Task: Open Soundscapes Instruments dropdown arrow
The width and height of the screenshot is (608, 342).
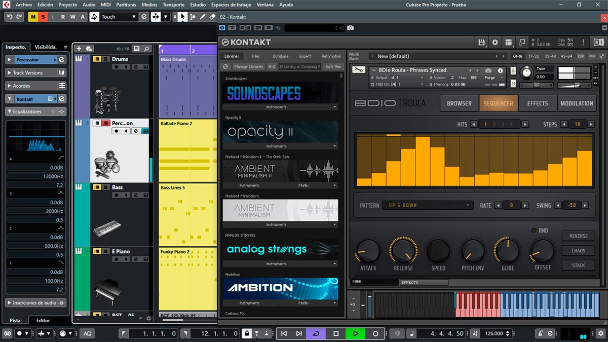Action: 334,107
